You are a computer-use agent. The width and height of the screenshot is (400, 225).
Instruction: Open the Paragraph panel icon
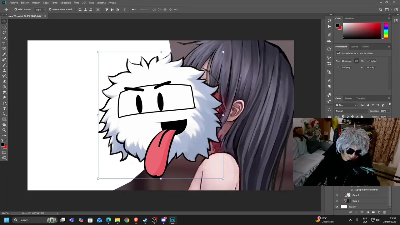329,87
